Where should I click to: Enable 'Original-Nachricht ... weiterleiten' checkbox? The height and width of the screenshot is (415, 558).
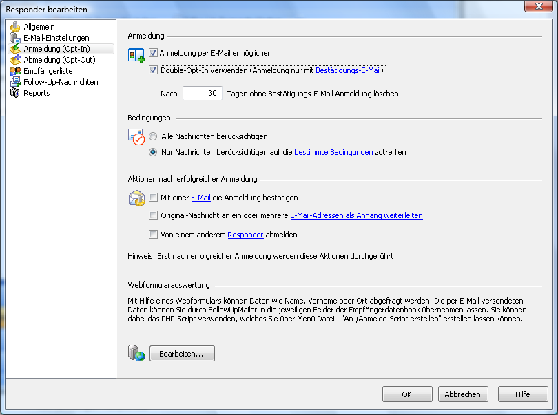153,215
